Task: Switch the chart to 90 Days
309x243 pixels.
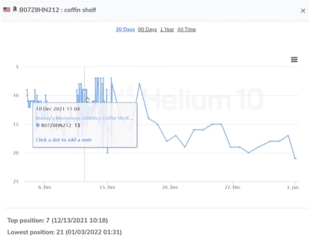Action: (x=147, y=30)
